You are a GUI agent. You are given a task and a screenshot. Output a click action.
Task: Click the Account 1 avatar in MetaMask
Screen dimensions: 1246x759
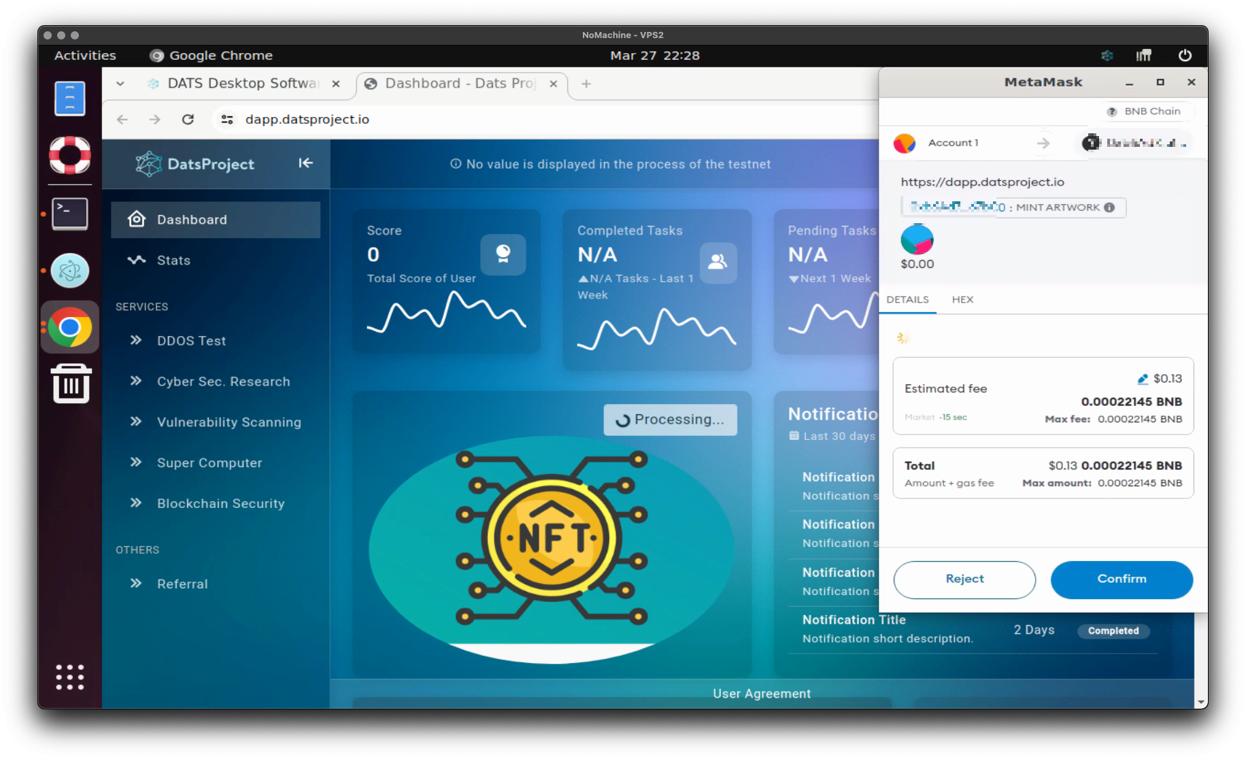tap(905, 143)
